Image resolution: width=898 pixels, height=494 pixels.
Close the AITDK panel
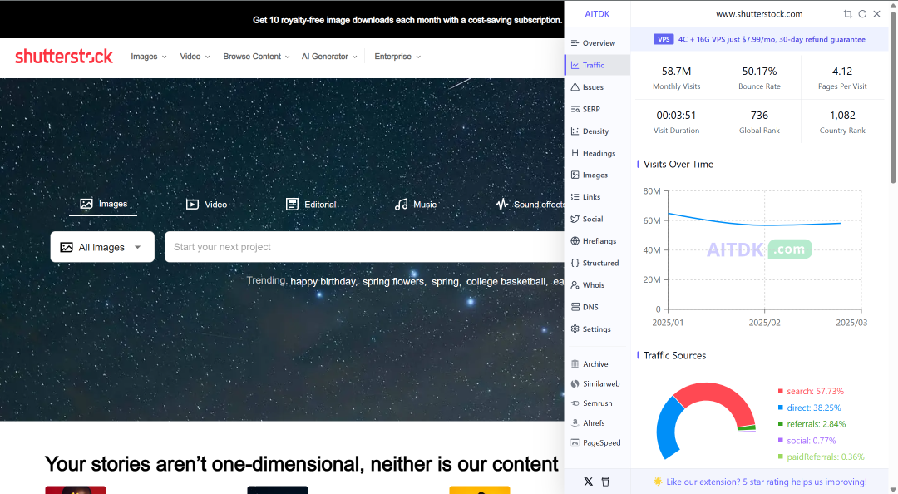[877, 14]
